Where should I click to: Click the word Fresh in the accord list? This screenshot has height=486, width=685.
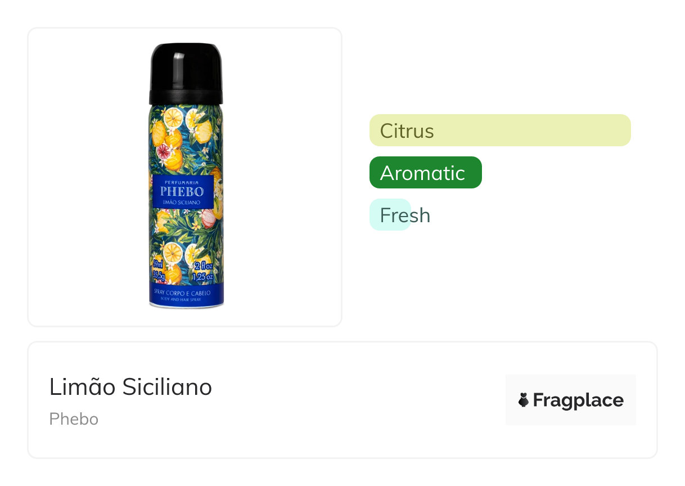click(x=405, y=215)
